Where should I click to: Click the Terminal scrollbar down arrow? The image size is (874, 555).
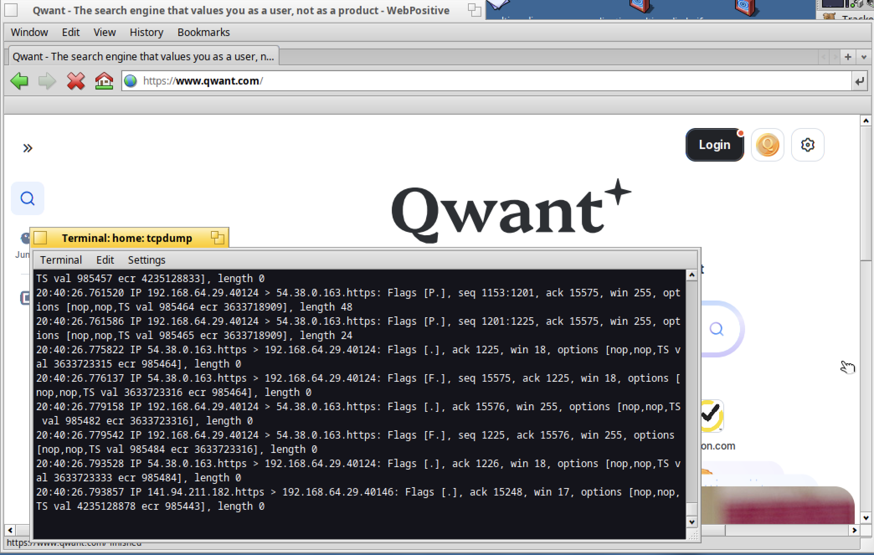point(691,522)
